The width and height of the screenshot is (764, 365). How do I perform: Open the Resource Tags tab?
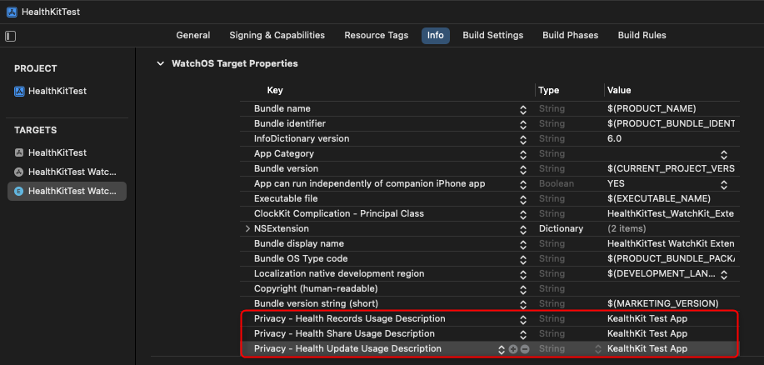[x=376, y=35]
